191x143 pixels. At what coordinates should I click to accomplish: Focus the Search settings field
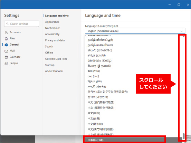coord(21,24)
